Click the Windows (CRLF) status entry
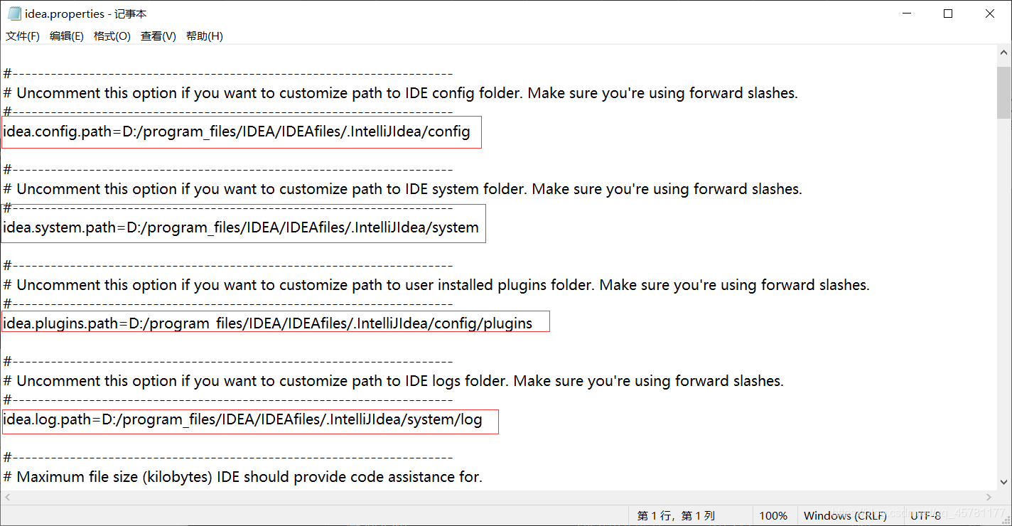Viewport: 1012px width, 526px height. pos(845,515)
